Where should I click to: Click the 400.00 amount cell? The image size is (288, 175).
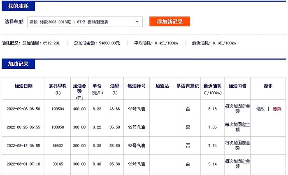pos(79,109)
